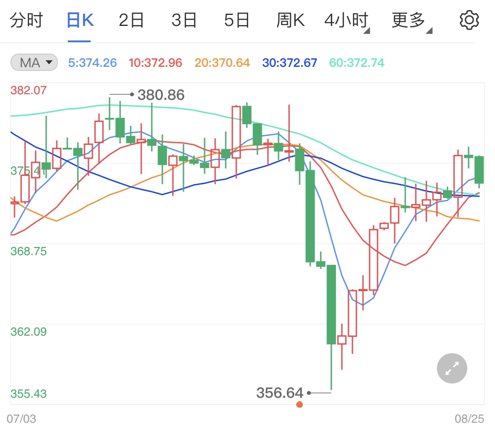Switch to the 5日 five-day tab

236,19
